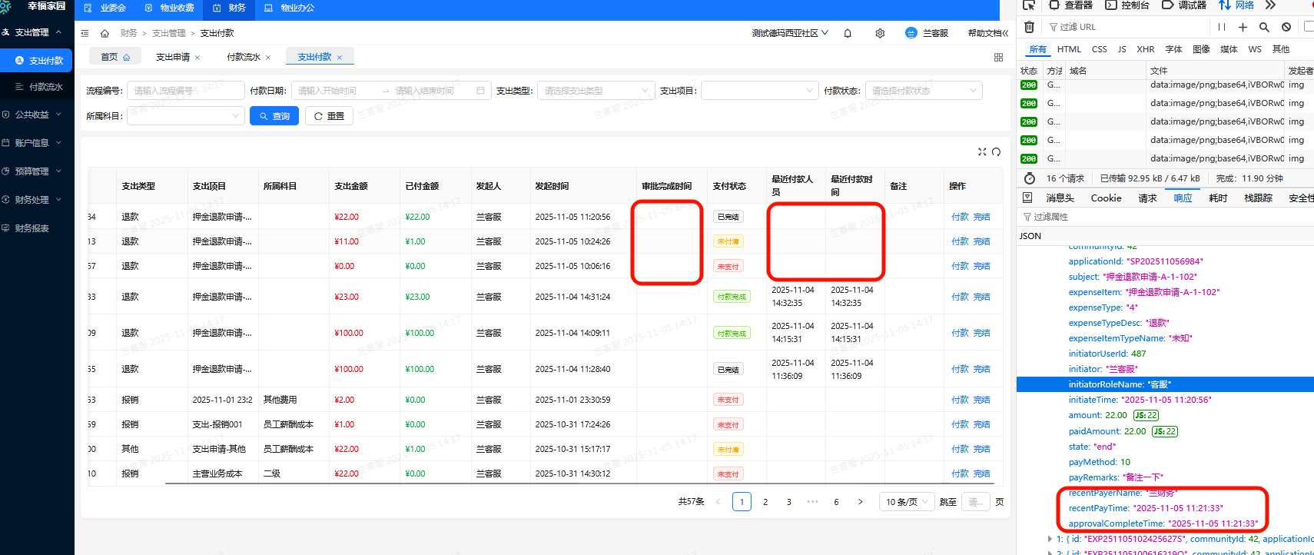Image resolution: width=1314 pixels, height=555 pixels.
Task: Pause network recording in DevTools
Action: coord(1221,27)
